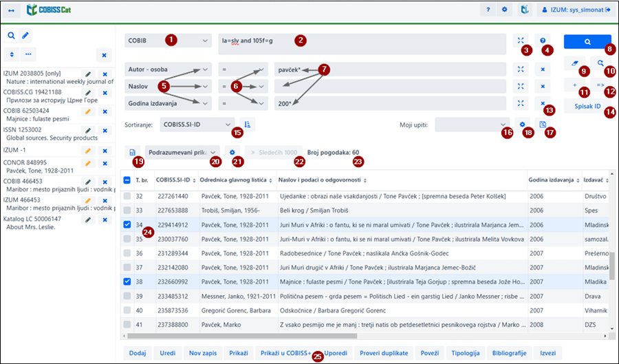This screenshot has width=619, height=364.
Task: Check the box for row 37
Action: tap(127, 267)
